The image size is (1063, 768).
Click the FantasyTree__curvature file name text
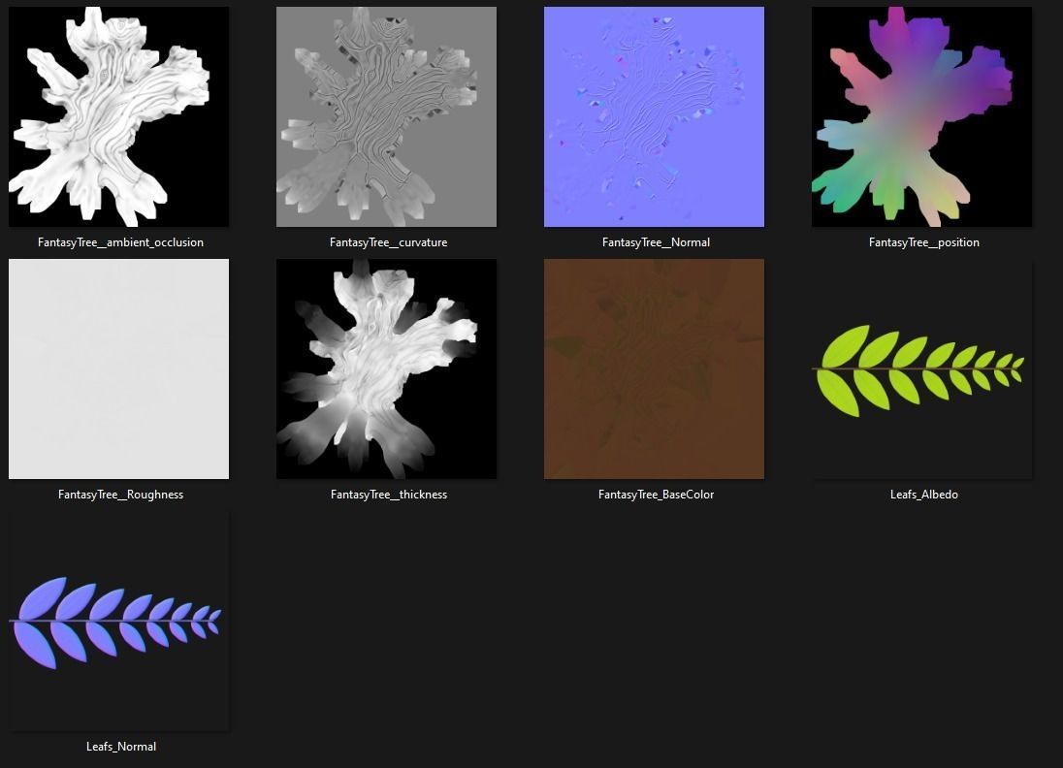388,242
